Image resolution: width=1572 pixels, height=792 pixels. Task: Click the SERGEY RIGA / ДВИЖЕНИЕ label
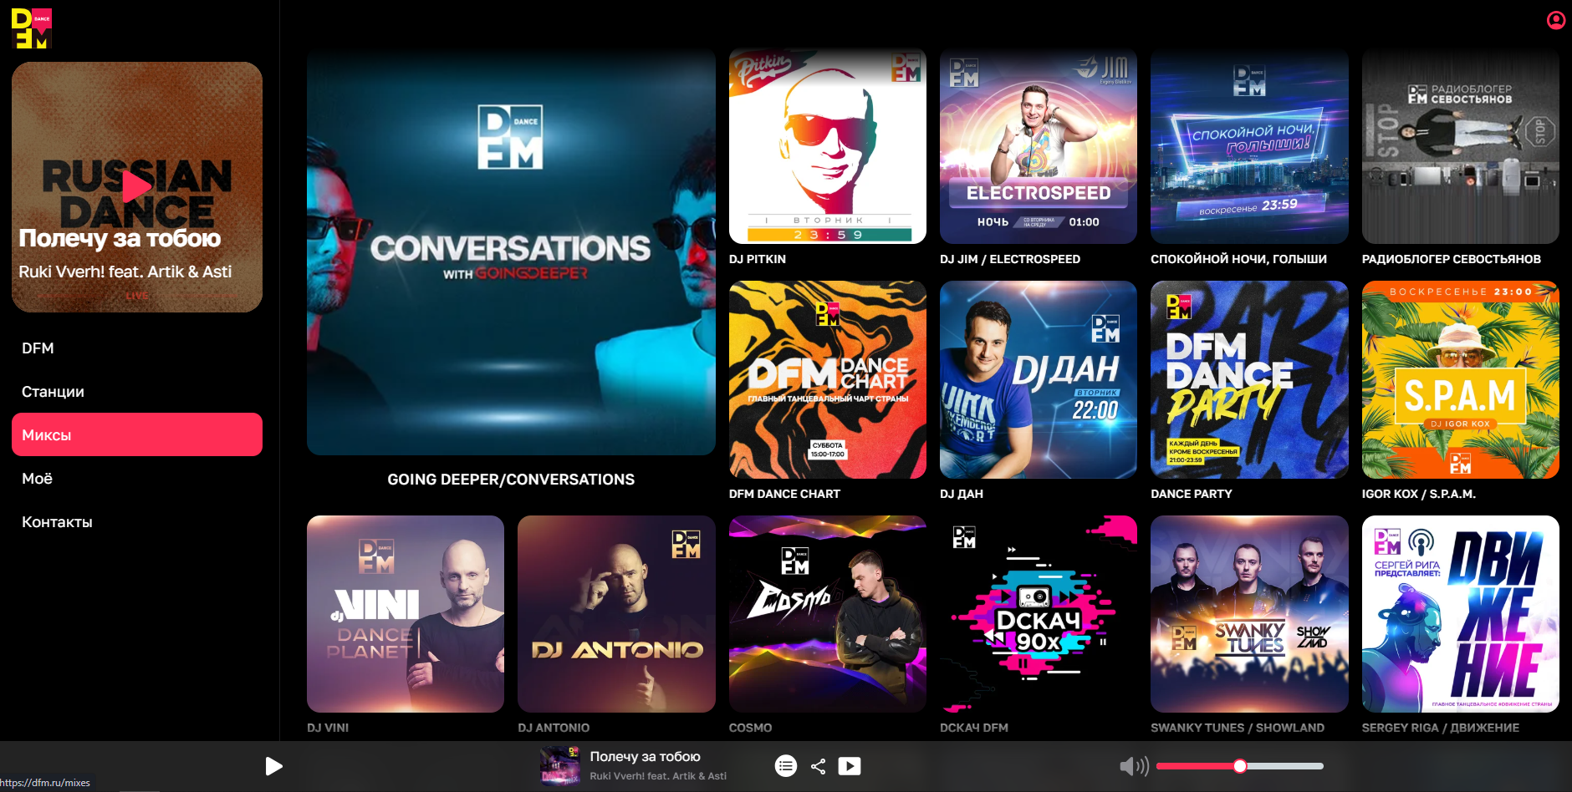(x=1441, y=728)
